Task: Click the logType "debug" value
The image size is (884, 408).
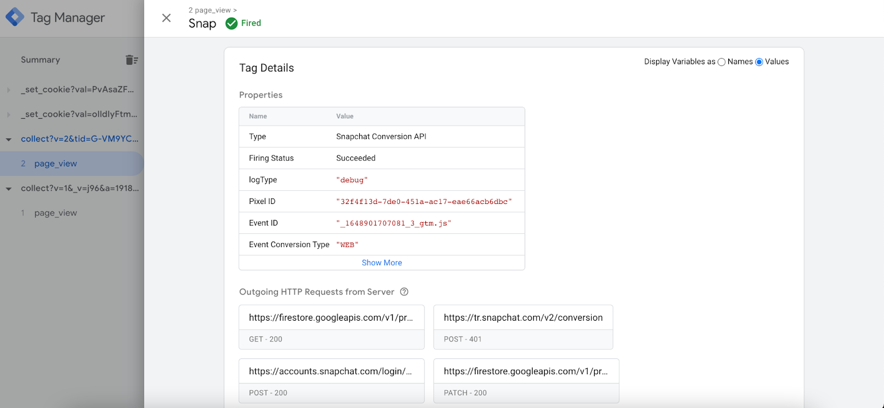Action: 352,180
